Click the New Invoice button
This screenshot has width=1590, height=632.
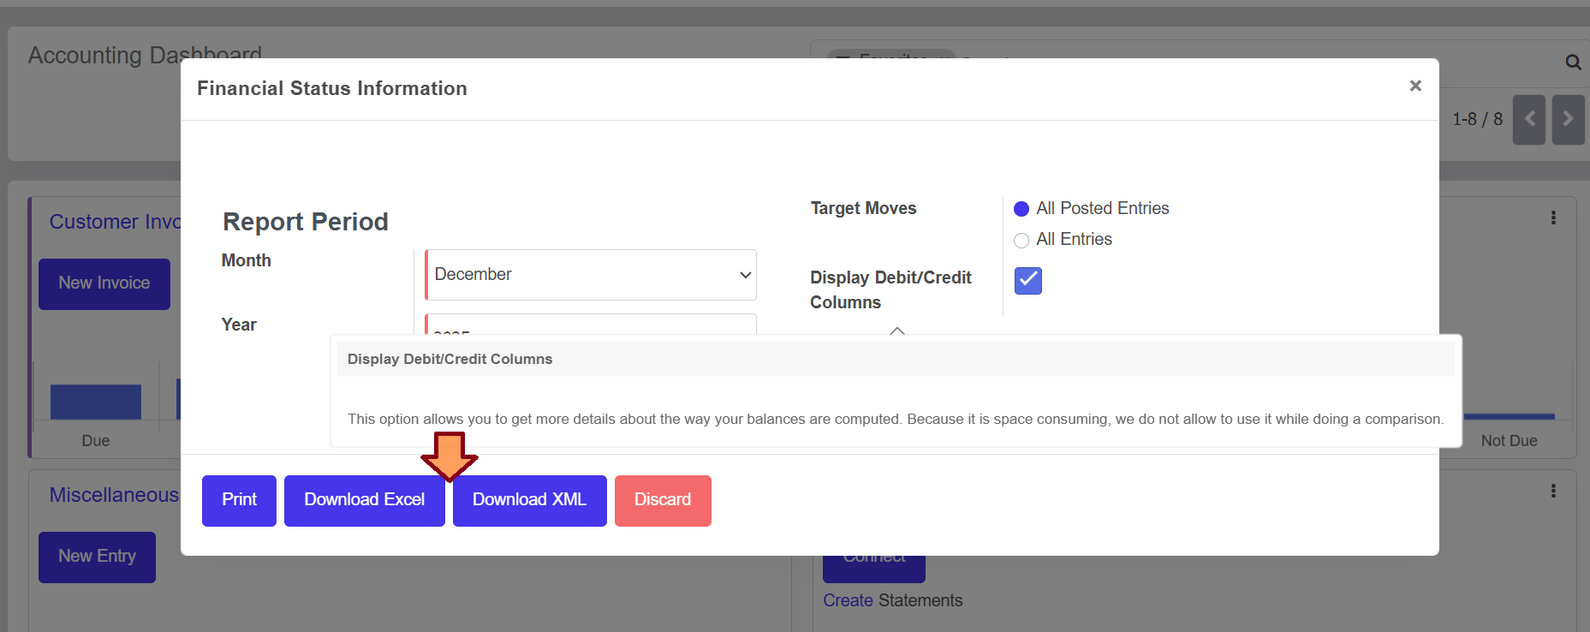point(104,283)
